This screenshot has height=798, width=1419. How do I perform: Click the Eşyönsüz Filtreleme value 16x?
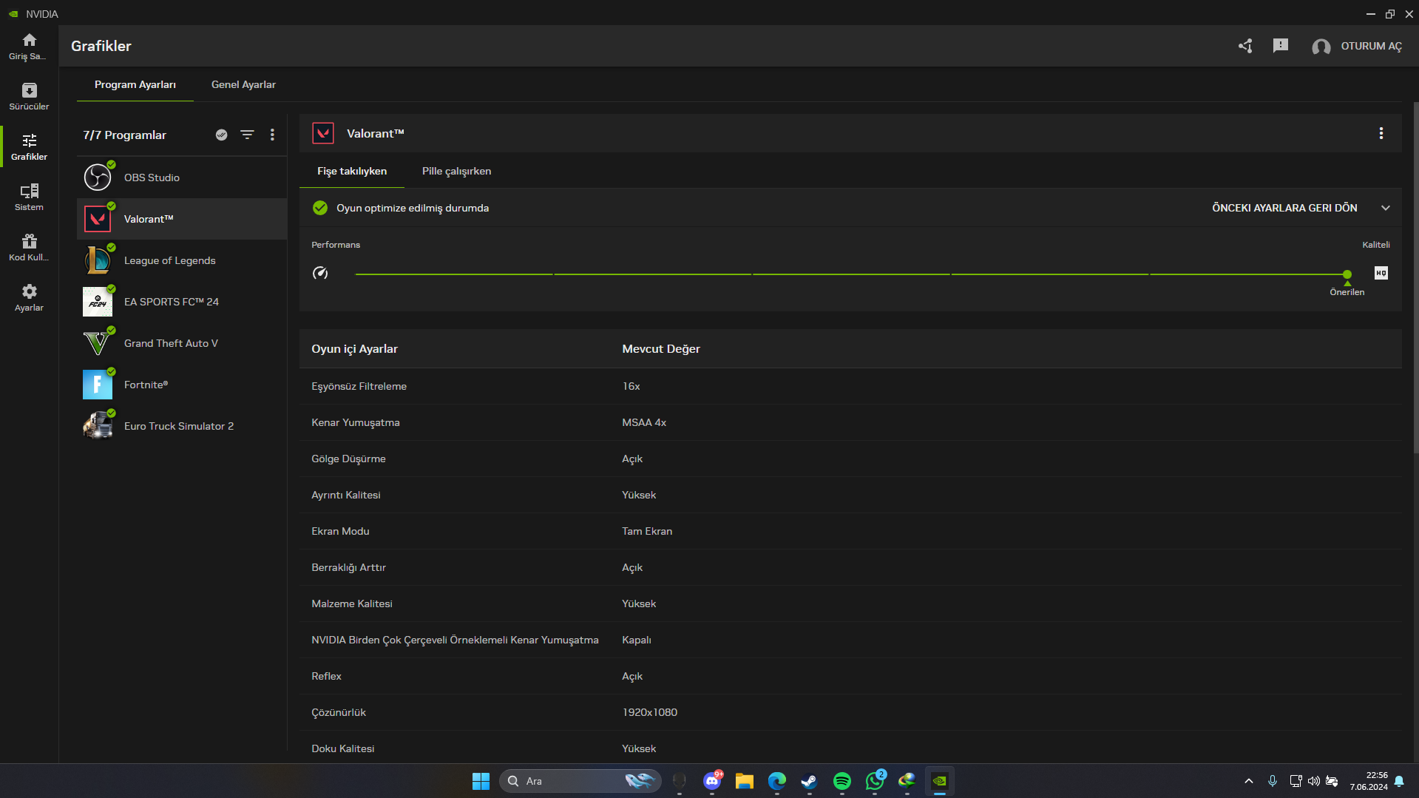(x=631, y=386)
